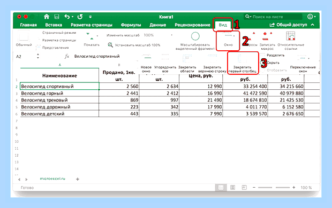The image size is (332, 208).
Task: Click the fx insert function icon
Action: pos(67,56)
